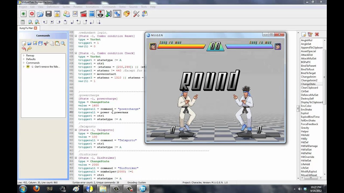The height and width of the screenshot is (193, 344).
Task: Click the save-all disks icon in Commands panel
Action: (x=41, y=43)
